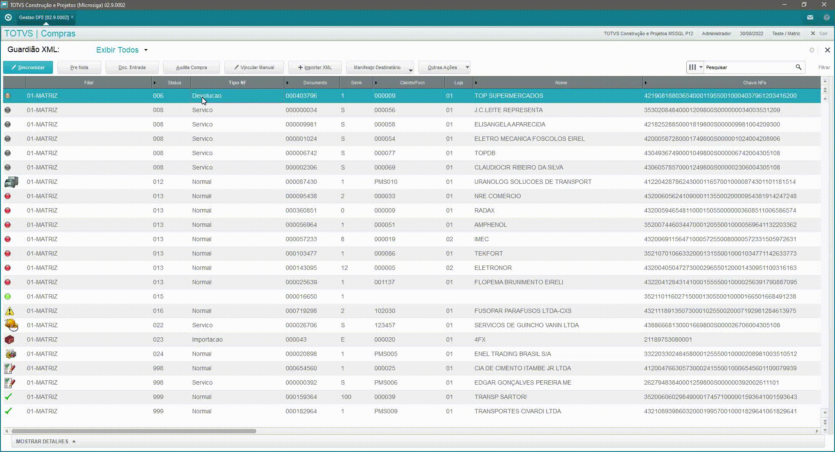Click the Audita Compra button

[191, 67]
